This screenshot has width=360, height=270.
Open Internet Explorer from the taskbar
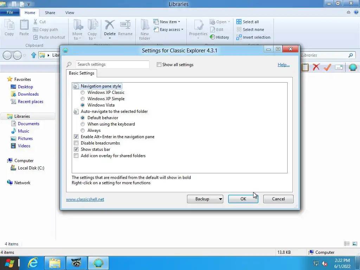[33, 263]
